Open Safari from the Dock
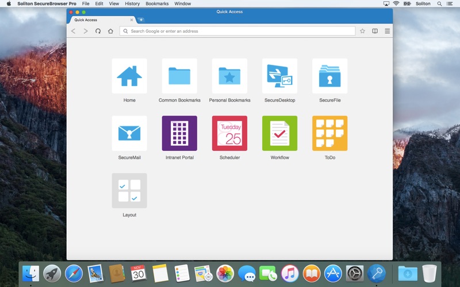 [x=74, y=274]
